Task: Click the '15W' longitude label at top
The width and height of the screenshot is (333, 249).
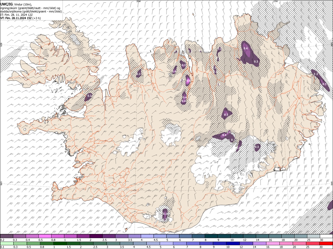Action: (276, 1)
